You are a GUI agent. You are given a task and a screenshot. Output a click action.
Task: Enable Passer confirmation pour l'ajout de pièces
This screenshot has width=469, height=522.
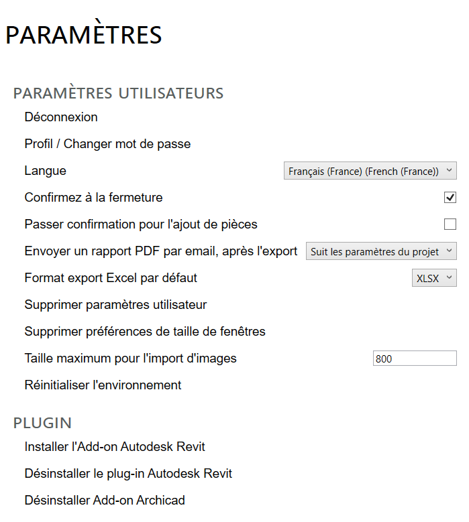(x=450, y=224)
